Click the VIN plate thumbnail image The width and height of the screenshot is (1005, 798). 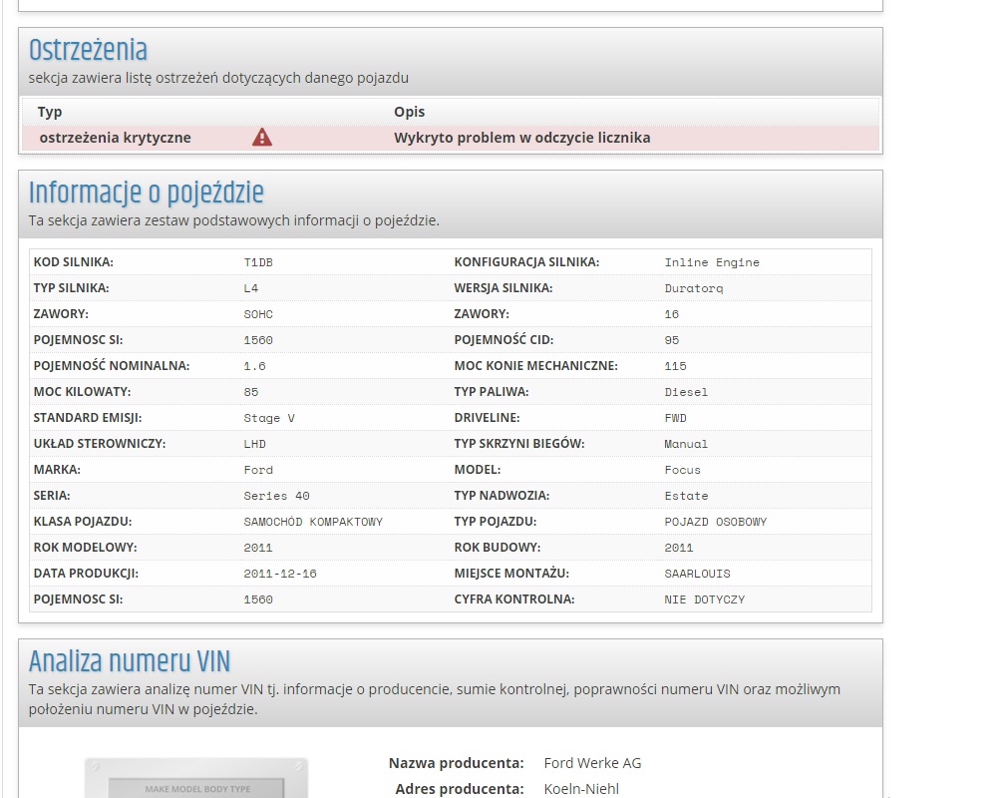[x=196, y=777]
